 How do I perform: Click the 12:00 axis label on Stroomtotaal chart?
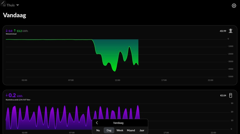click(117, 80)
